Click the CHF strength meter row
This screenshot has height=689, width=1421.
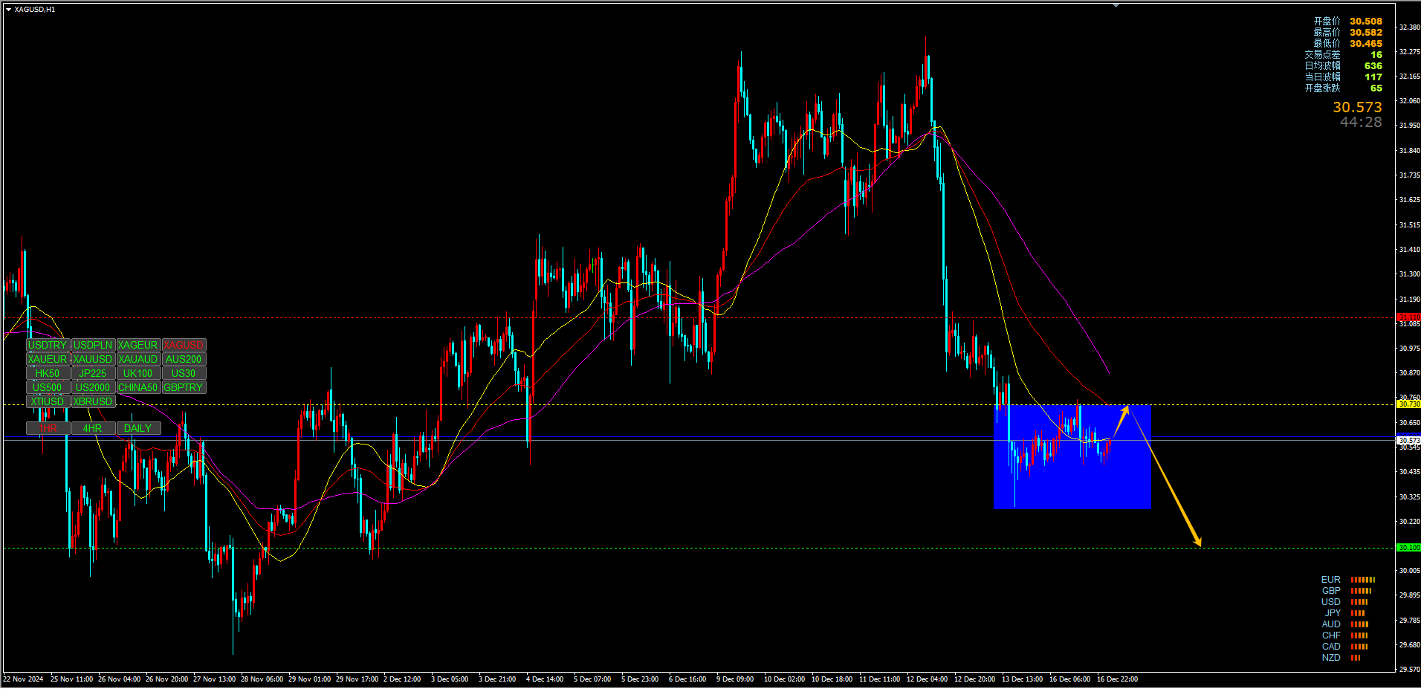click(x=1344, y=635)
